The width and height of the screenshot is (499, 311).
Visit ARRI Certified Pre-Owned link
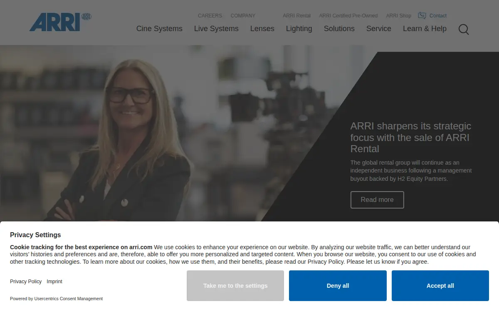(x=348, y=16)
